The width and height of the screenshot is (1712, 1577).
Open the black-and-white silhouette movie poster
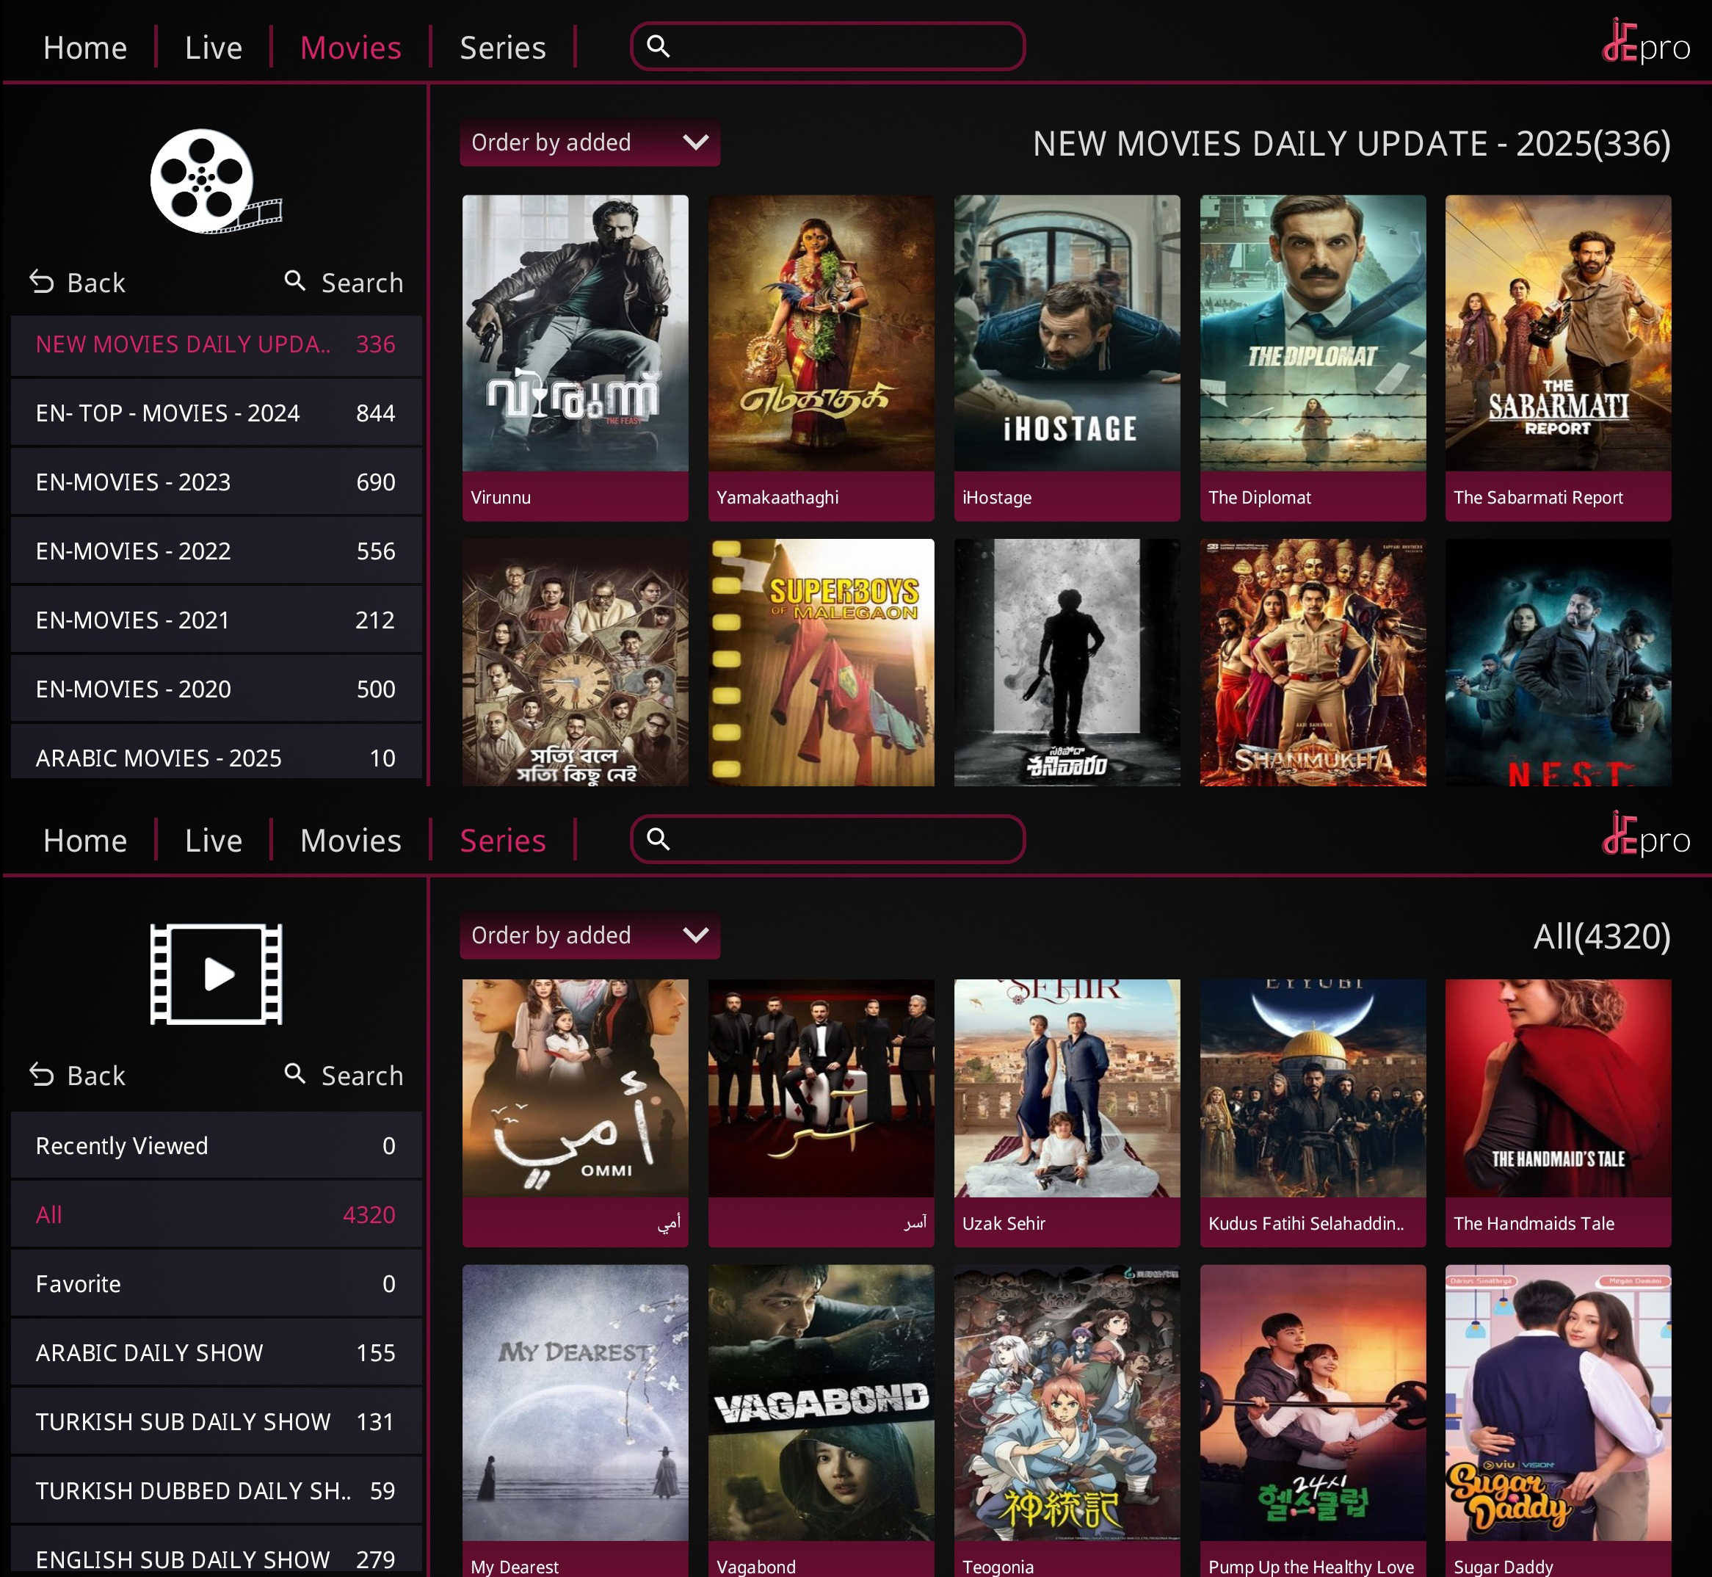click(x=1067, y=662)
